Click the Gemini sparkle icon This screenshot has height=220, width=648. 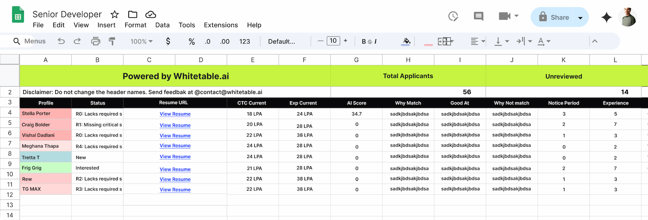pos(606,17)
